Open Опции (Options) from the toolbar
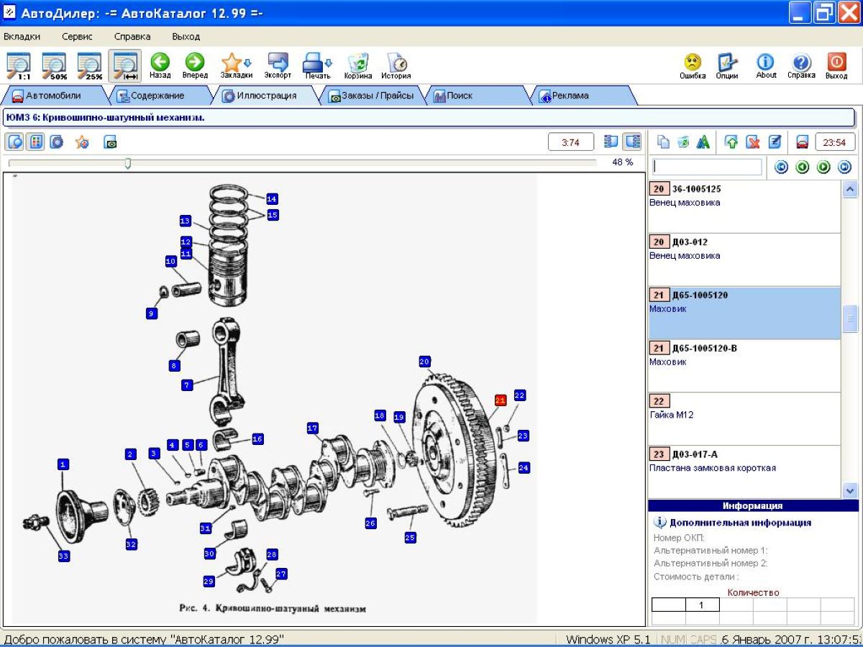The image size is (863, 647). 727,63
